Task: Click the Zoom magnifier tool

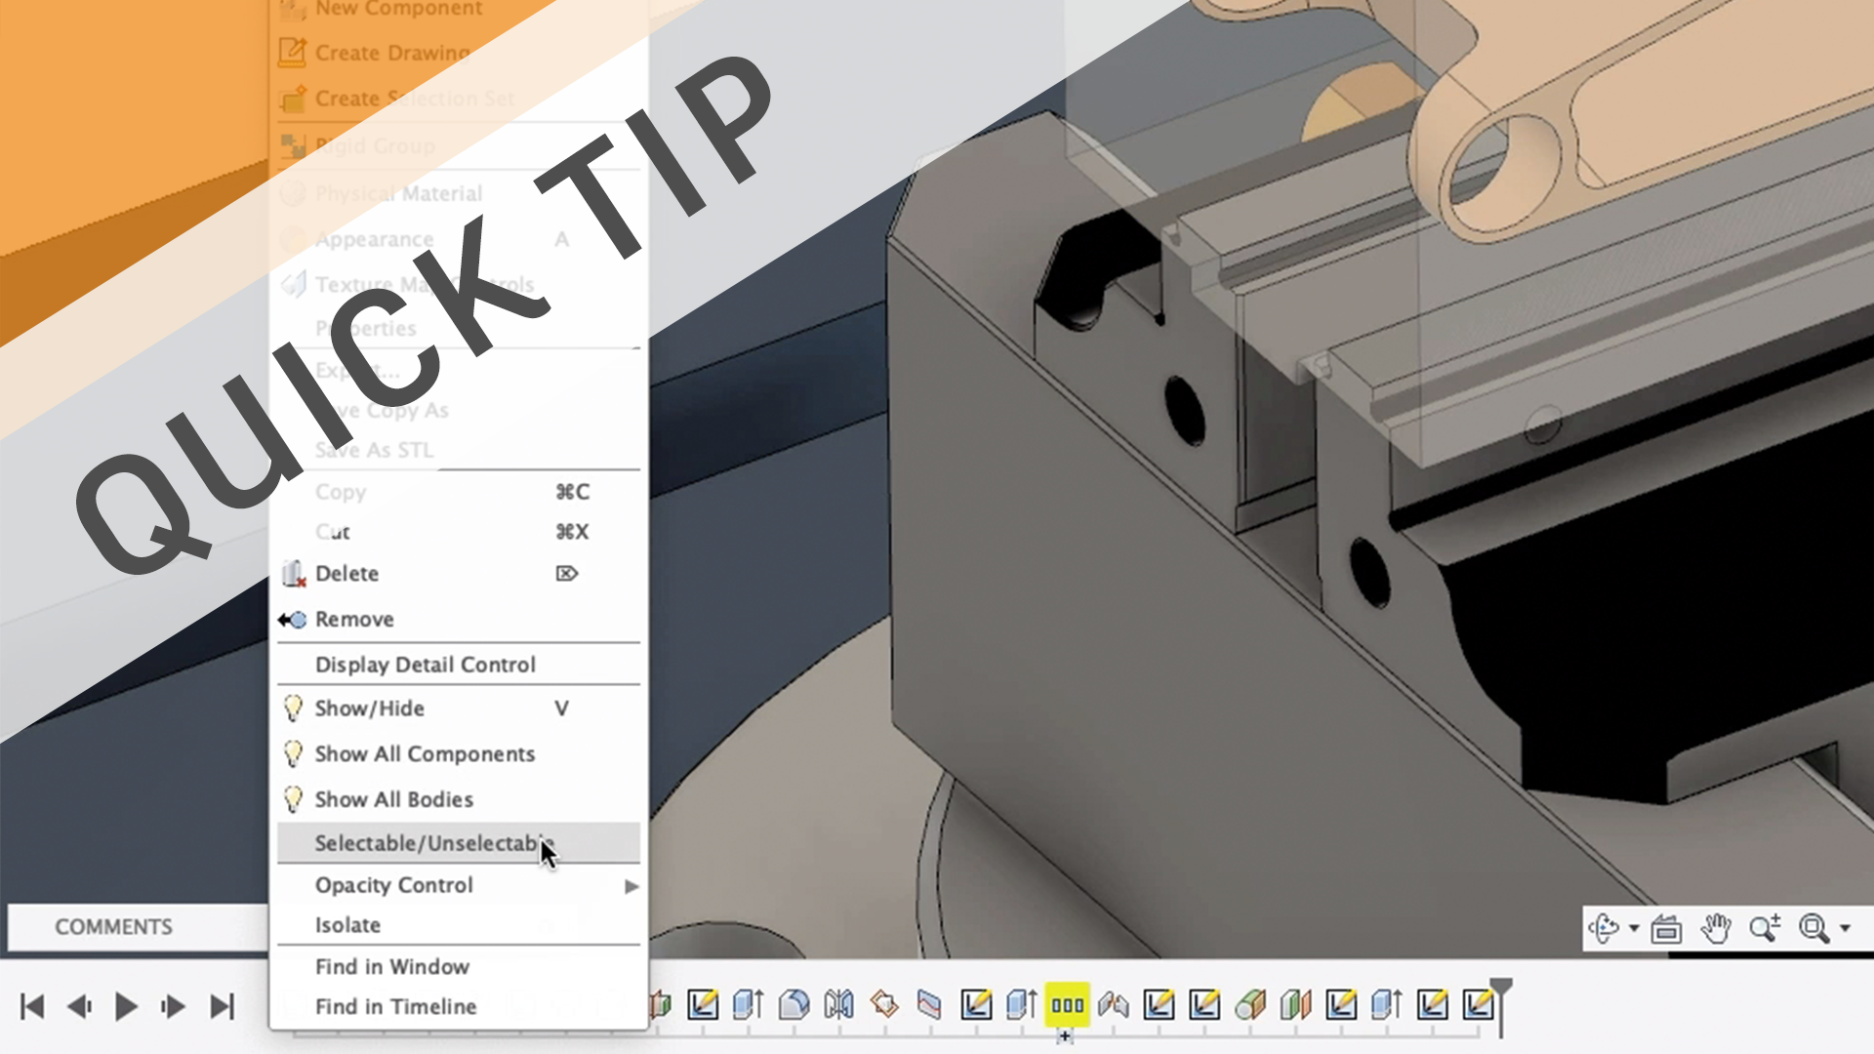Action: coord(1764,928)
